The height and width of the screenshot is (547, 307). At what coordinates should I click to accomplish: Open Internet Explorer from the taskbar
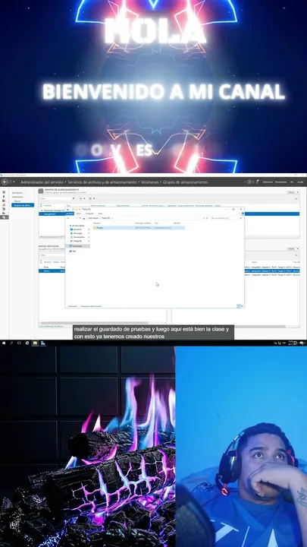click(27, 343)
